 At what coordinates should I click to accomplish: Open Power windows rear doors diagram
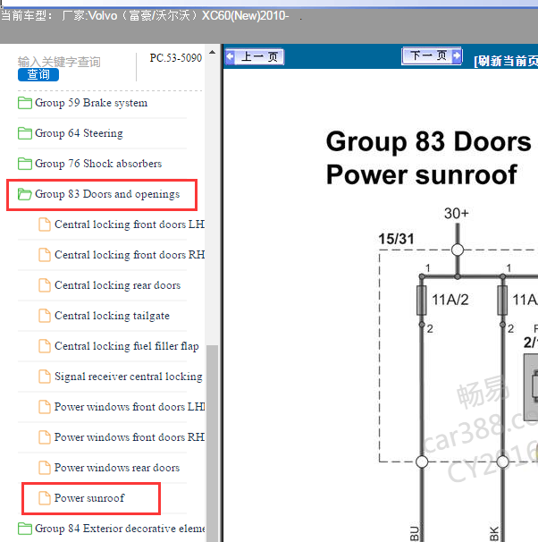117,468
